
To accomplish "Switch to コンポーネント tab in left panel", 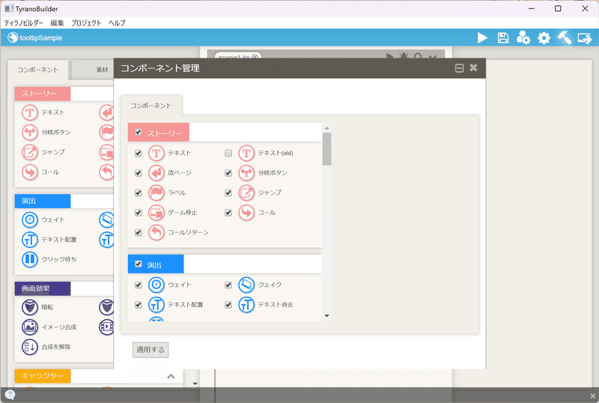I will 38,70.
